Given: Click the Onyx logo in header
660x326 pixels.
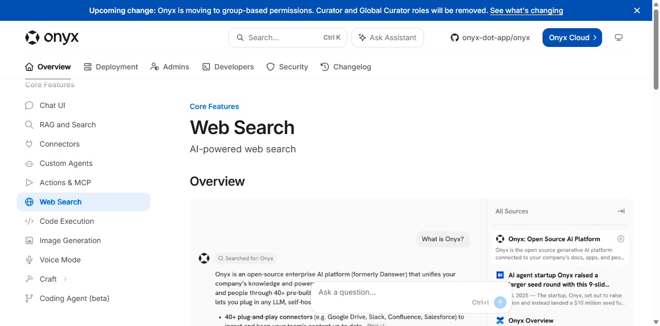Looking at the screenshot, I should click(x=52, y=38).
